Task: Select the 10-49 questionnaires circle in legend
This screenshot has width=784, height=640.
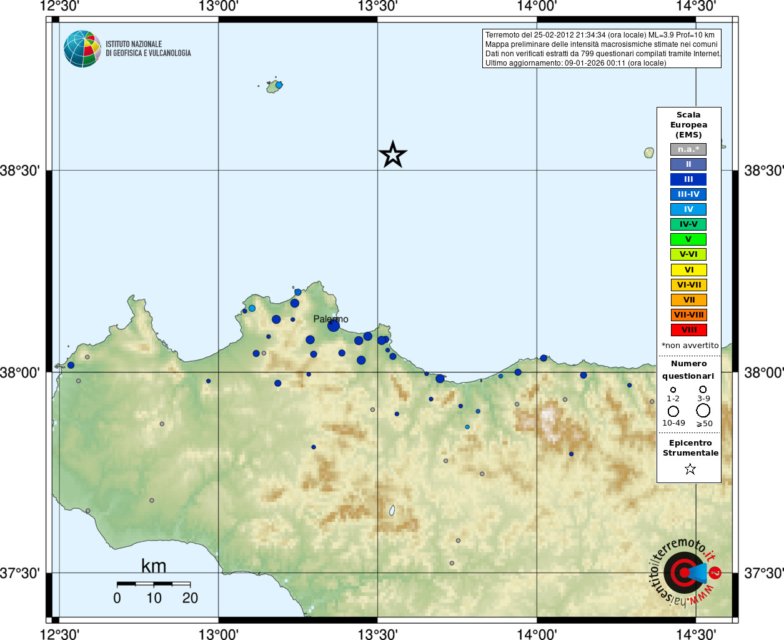Action: (673, 411)
